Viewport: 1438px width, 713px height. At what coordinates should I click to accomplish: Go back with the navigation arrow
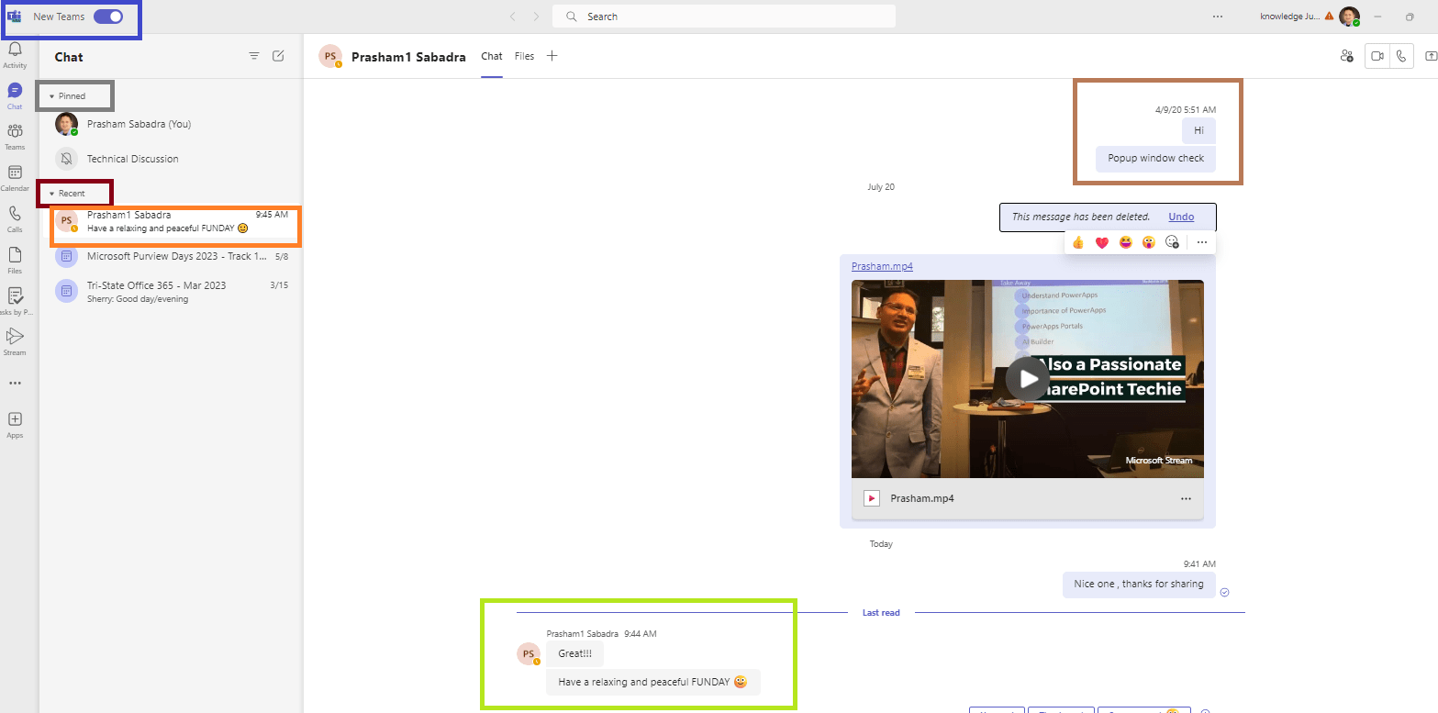click(512, 17)
